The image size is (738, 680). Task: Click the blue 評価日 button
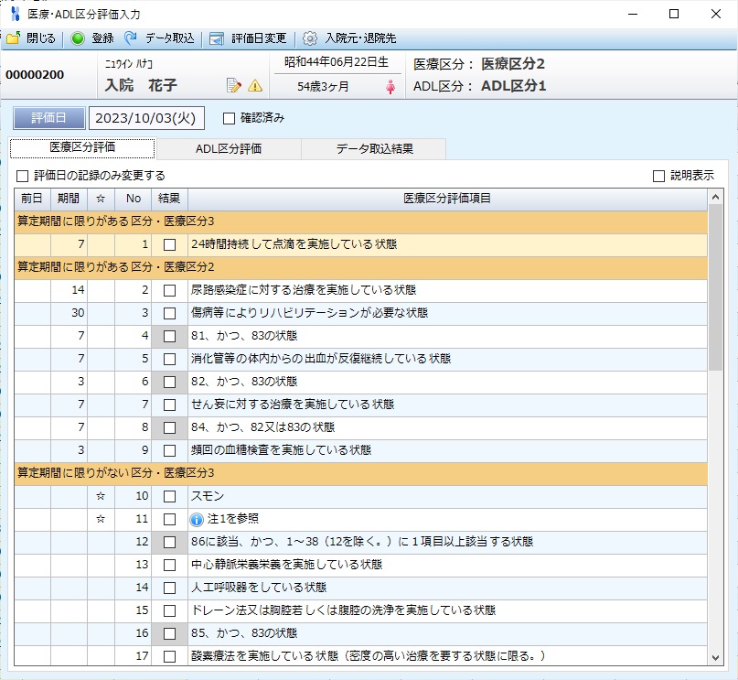click(48, 117)
